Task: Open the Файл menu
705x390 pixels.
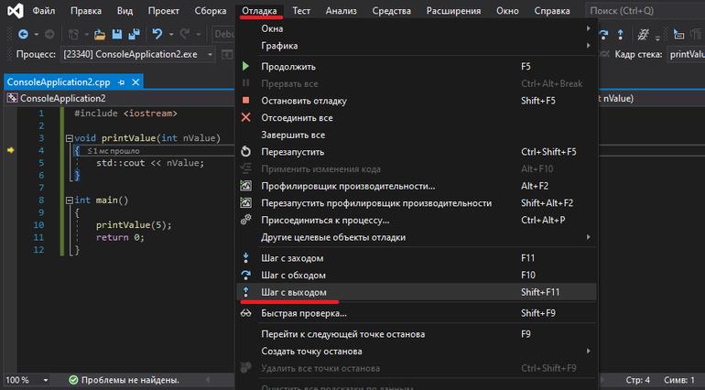Action: (44, 11)
